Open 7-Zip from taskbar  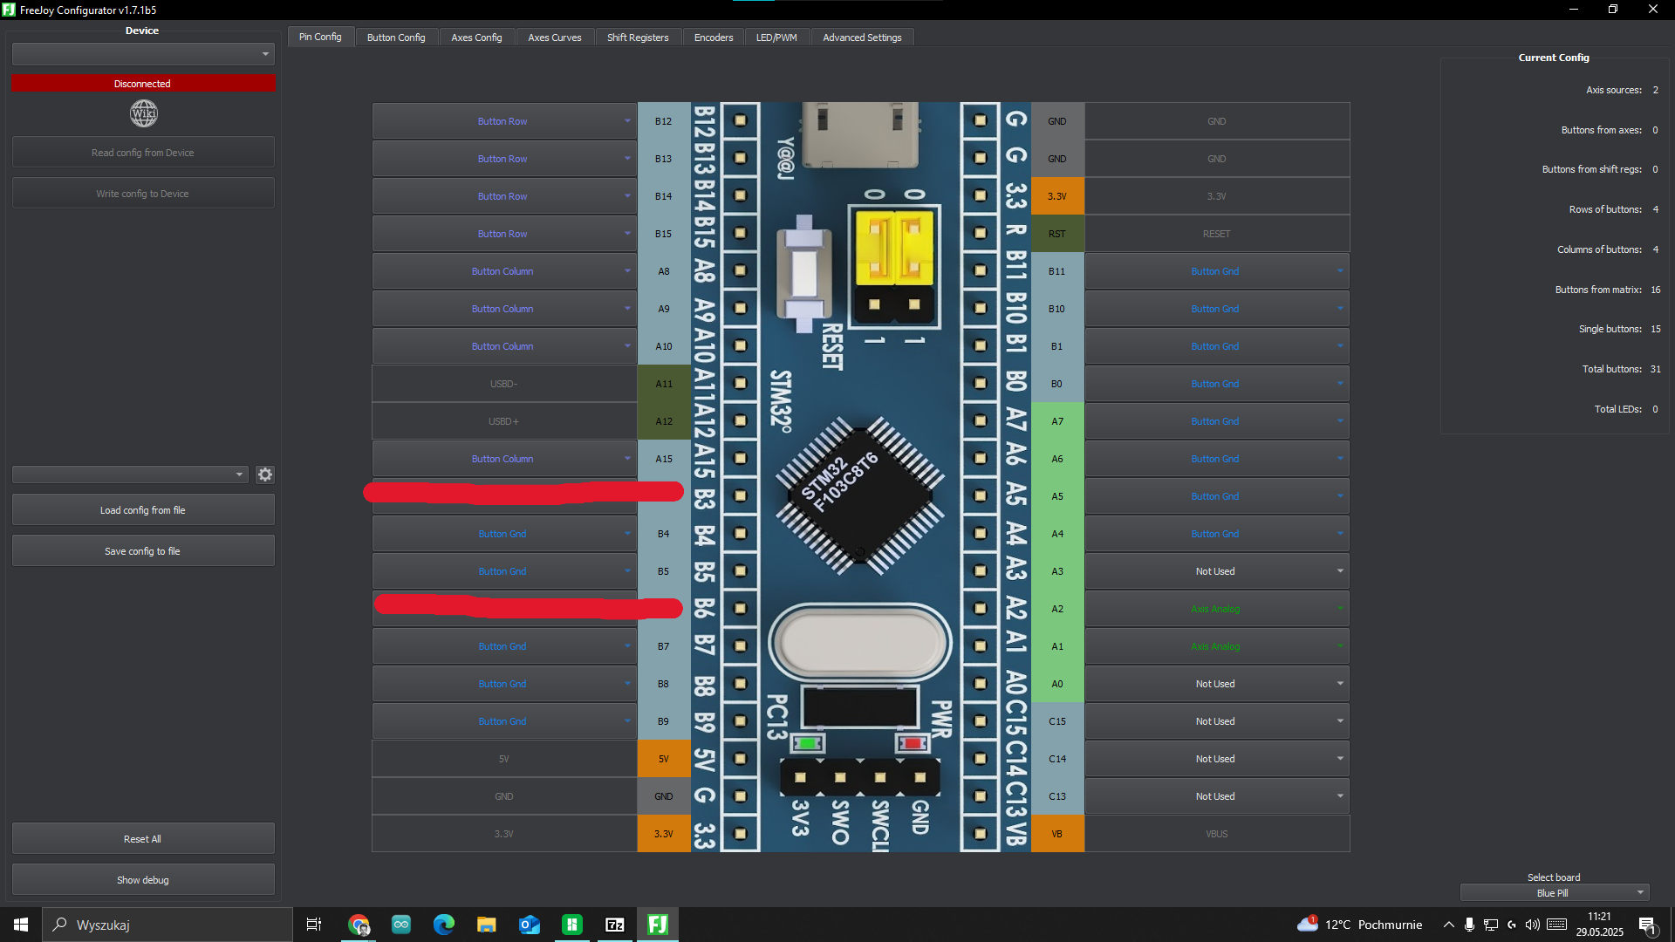point(615,925)
